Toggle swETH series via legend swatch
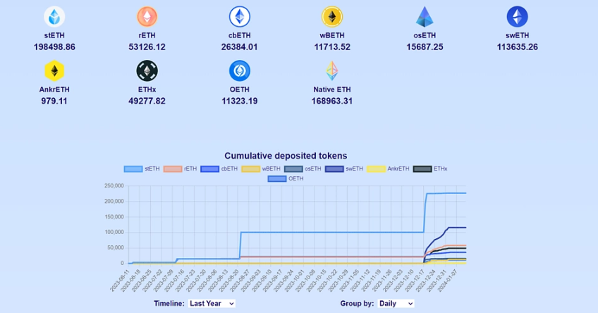Viewport: 598px width, 313px height. click(x=334, y=169)
